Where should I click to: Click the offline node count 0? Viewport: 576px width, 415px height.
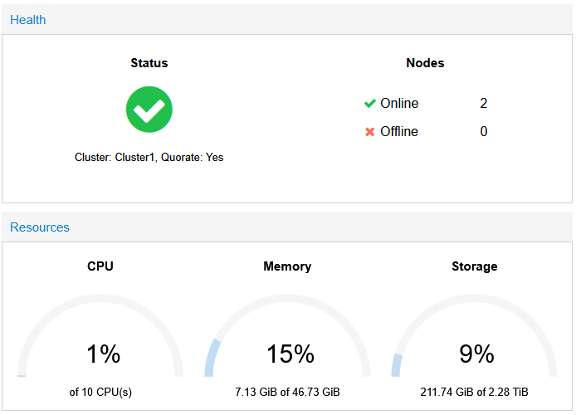483,131
